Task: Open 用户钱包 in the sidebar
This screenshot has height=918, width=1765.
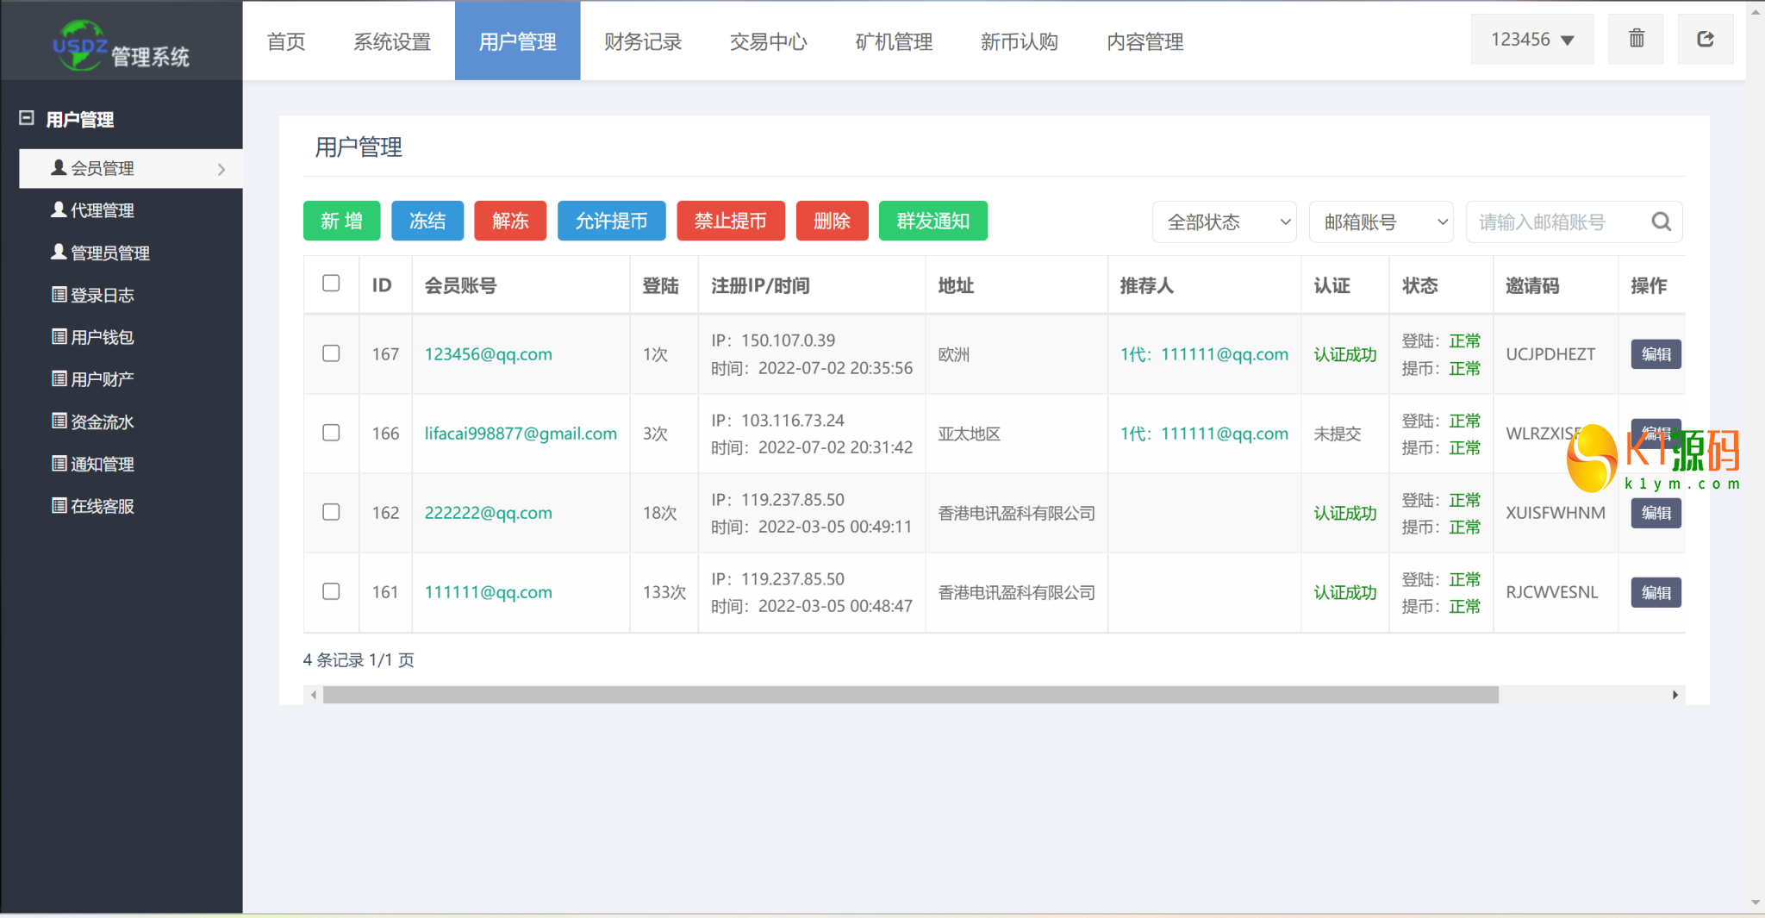Action: [x=102, y=337]
